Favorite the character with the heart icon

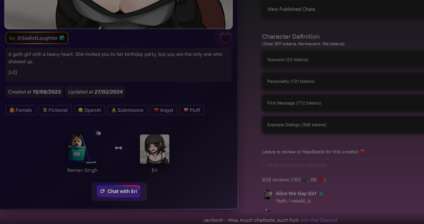225,38
